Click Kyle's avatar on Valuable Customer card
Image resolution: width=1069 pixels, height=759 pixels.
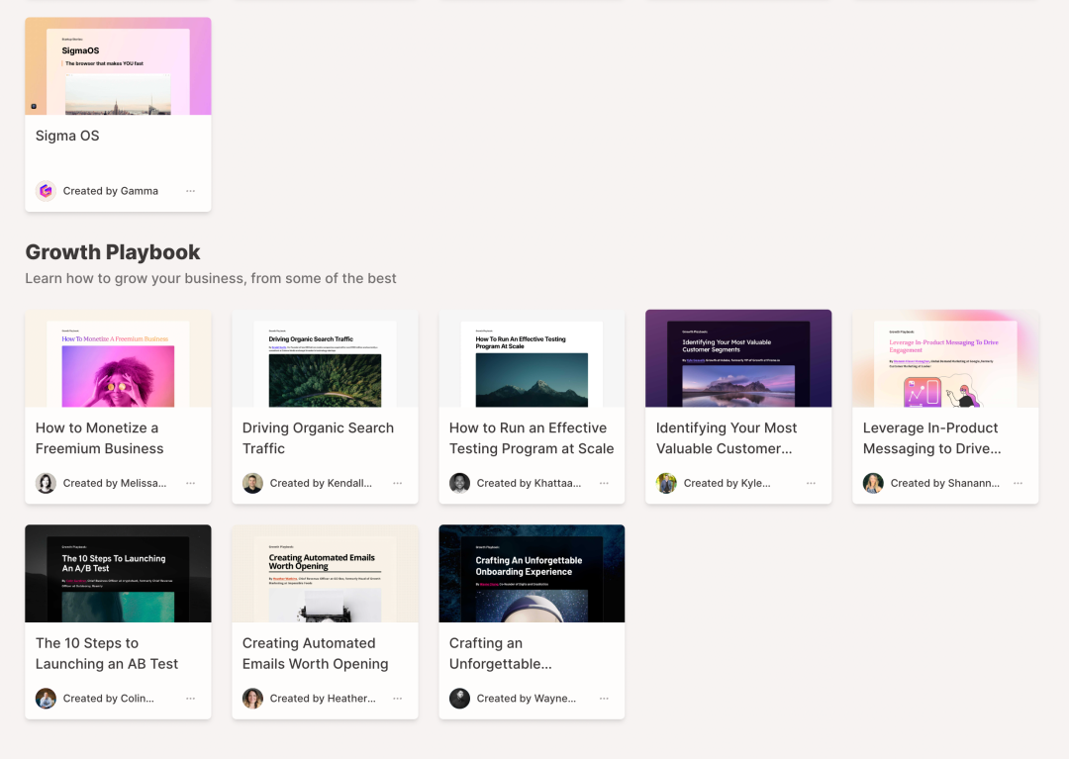click(x=666, y=483)
